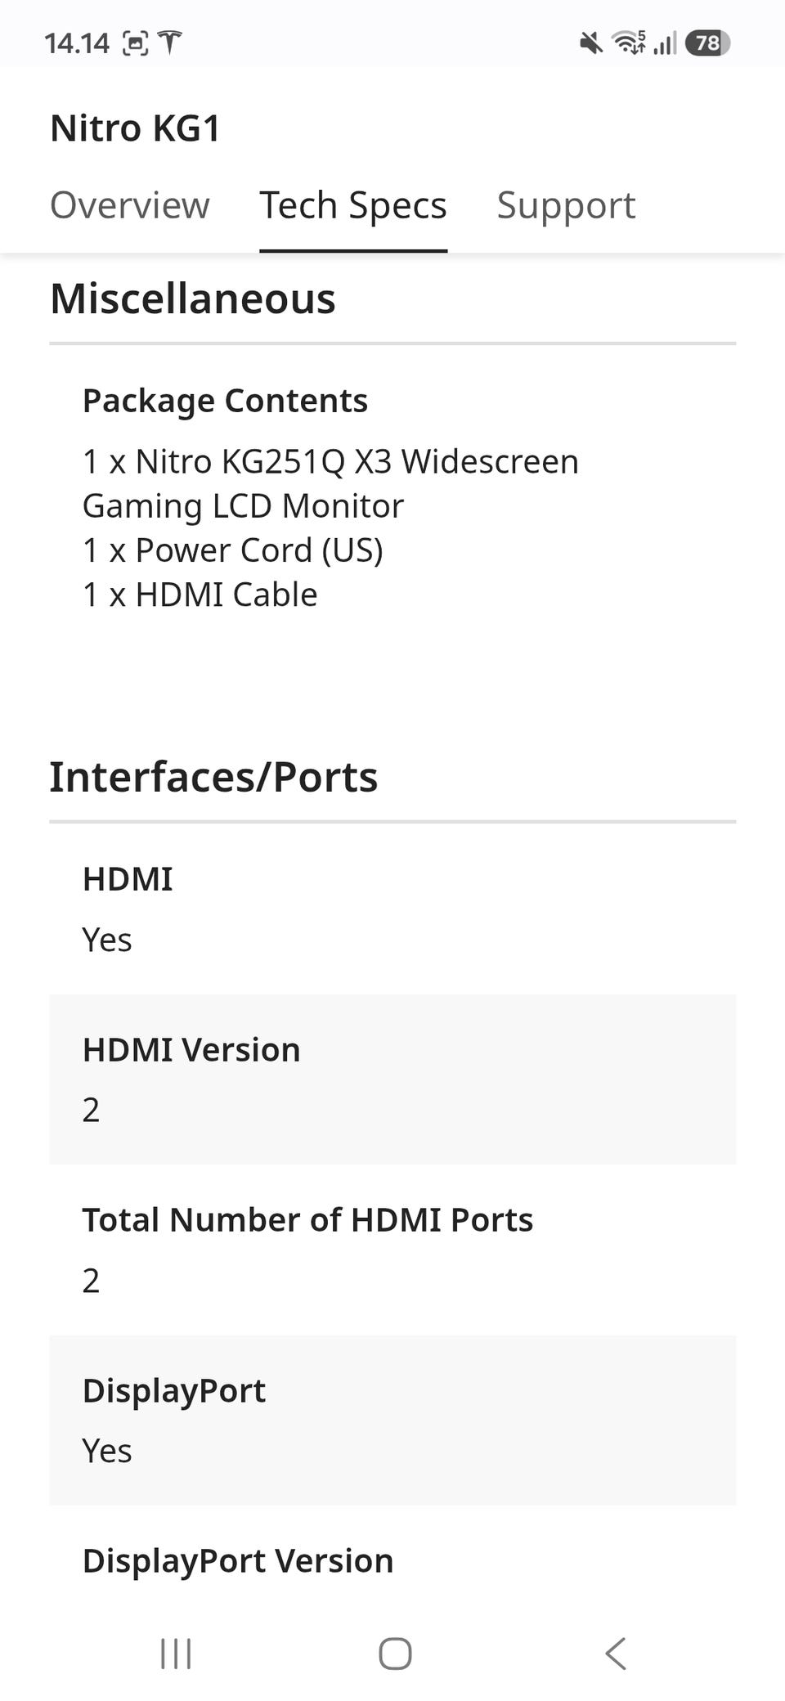This screenshot has height=1701, width=785.
Task: Tap the Package Contents label
Action: pos(225,401)
